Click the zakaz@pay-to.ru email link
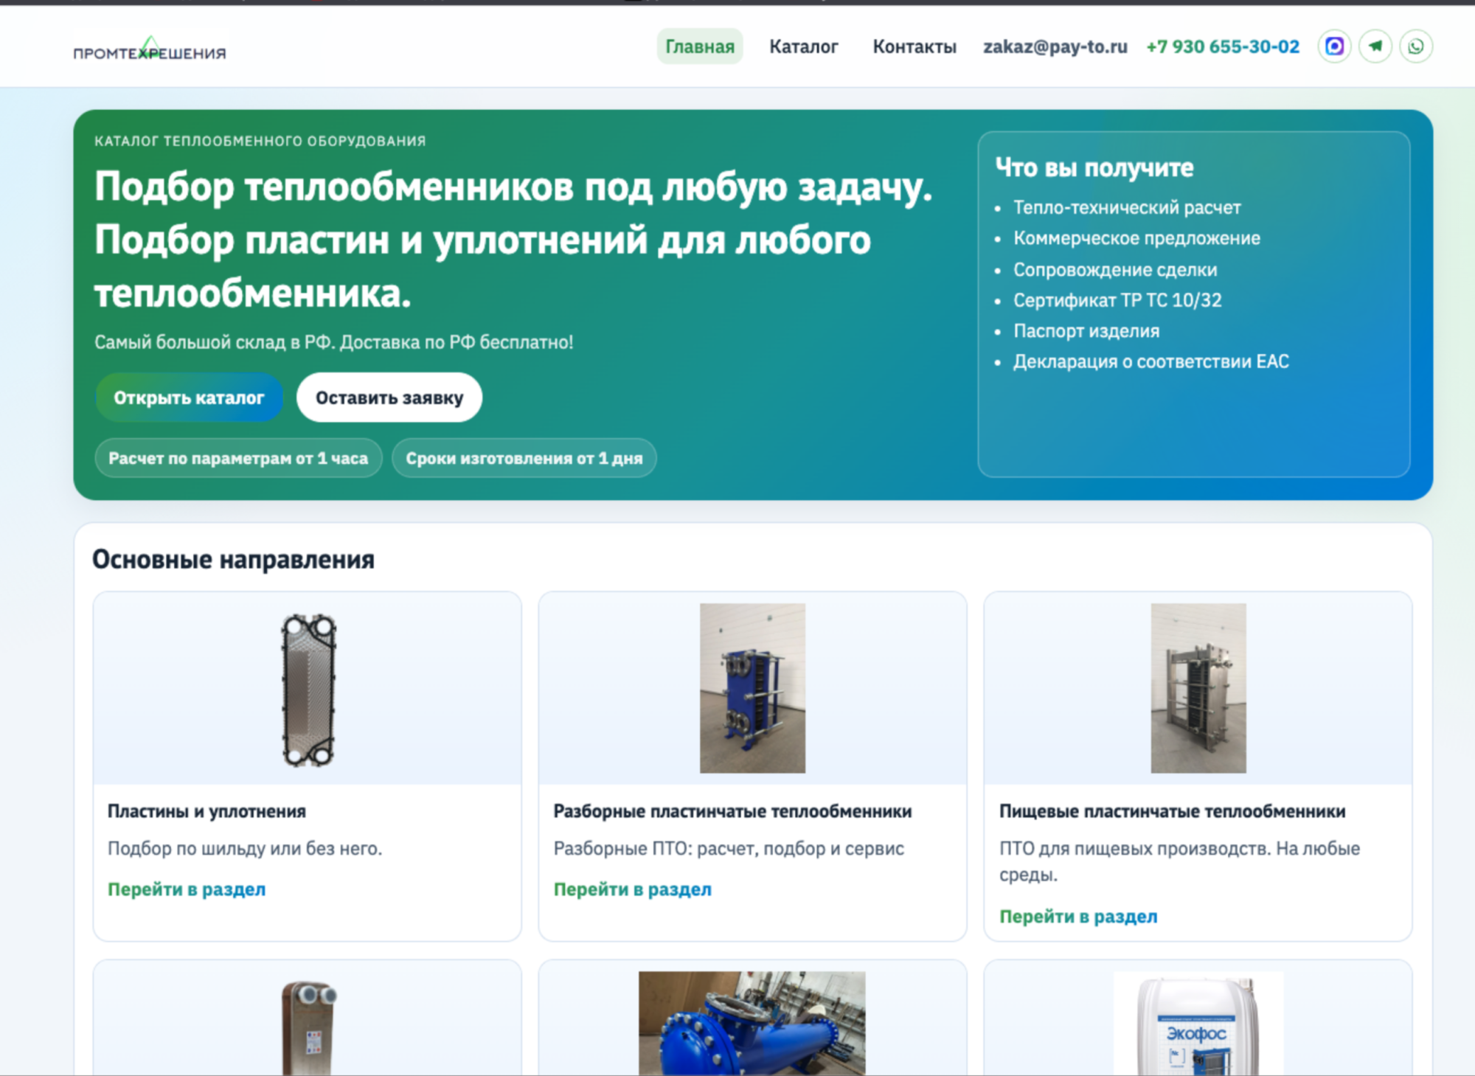Screen dimensions: 1475x1076 (1055, 46)
